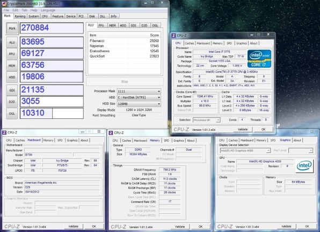Click the DRAM Frequency value field
320x232 pixels.
[170, 170]
